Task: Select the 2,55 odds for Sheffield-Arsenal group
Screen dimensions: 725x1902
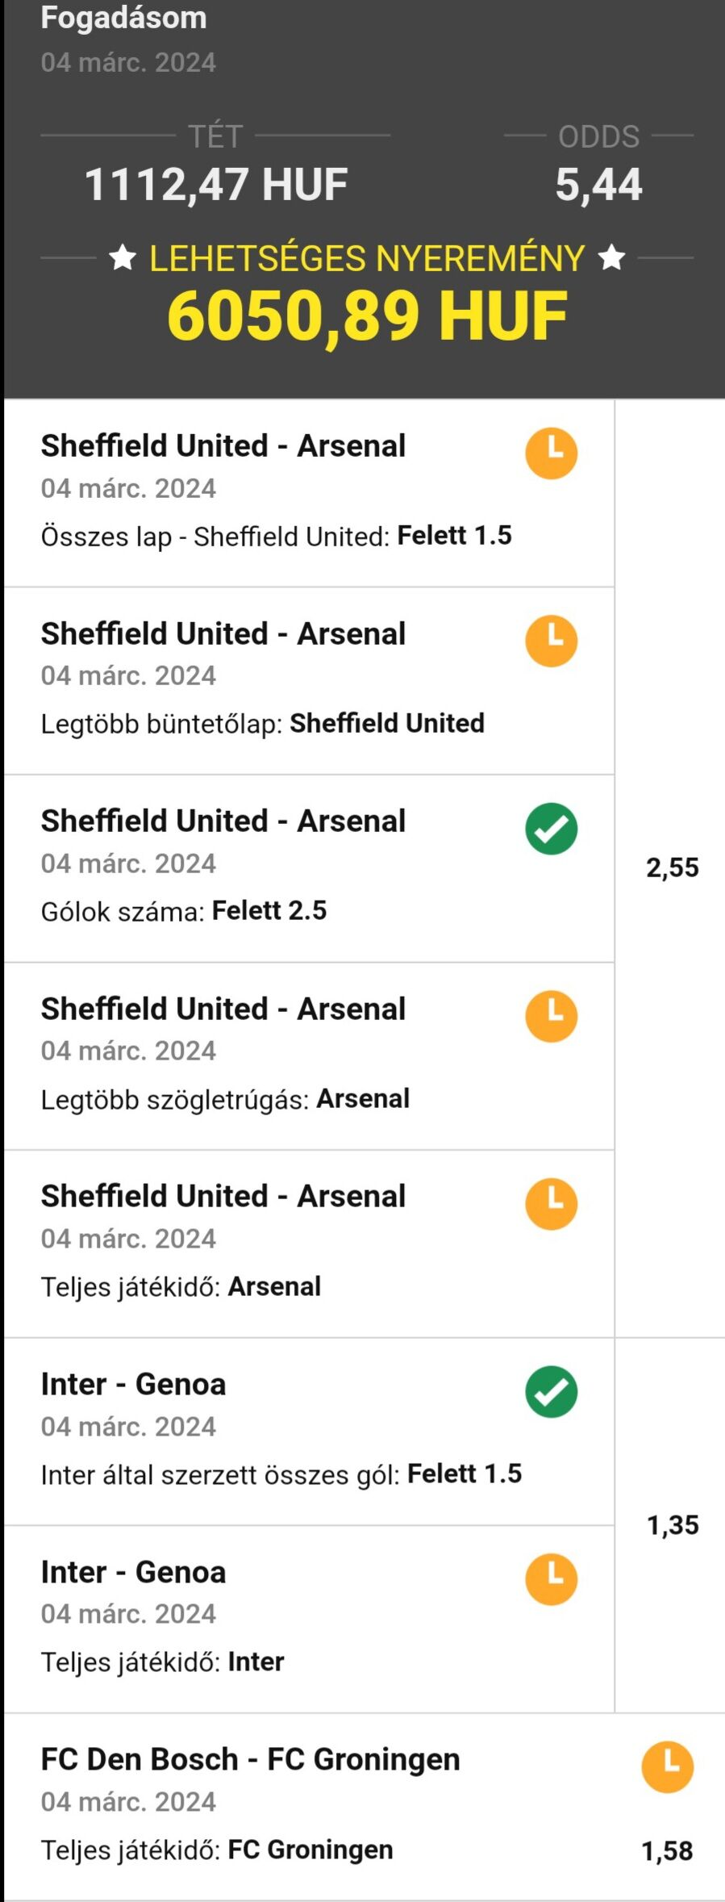Action: (672, 868)
